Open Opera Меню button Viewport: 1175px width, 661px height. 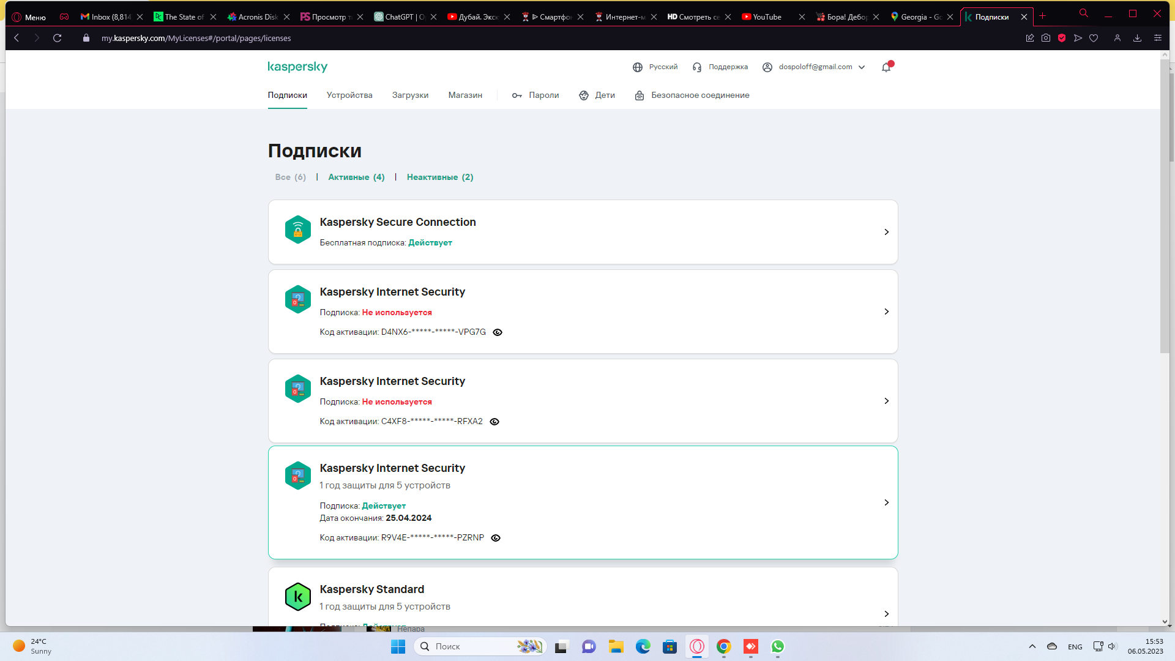[29, 17]
